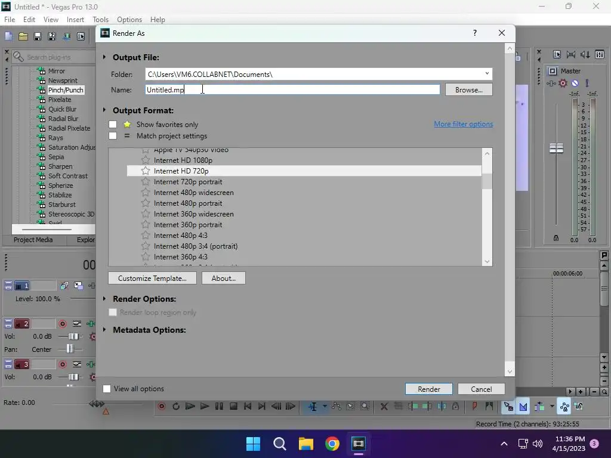
Task: Click the Cancel button in Render As
Action: point(482,389)
